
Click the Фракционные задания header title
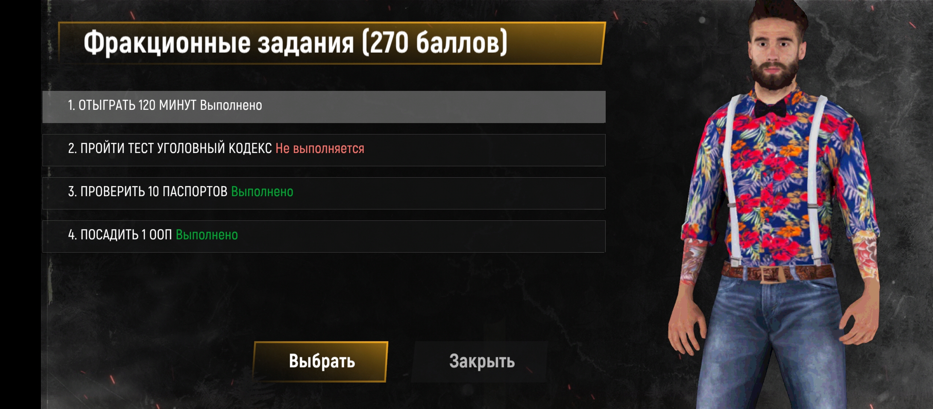218,43
